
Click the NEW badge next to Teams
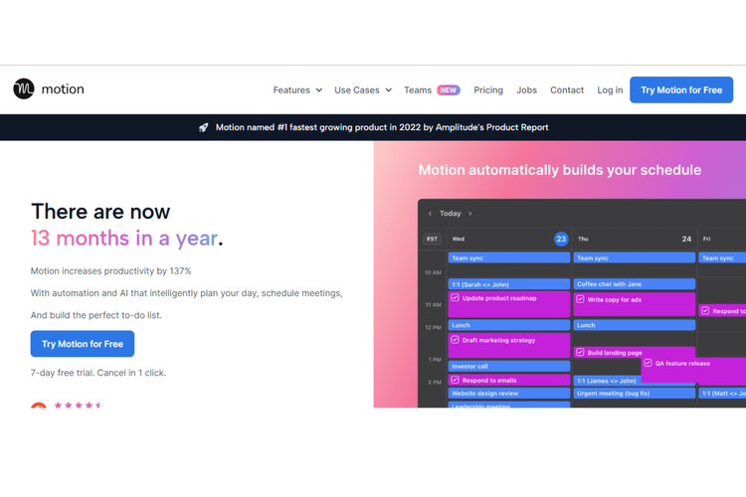(449, 89)
